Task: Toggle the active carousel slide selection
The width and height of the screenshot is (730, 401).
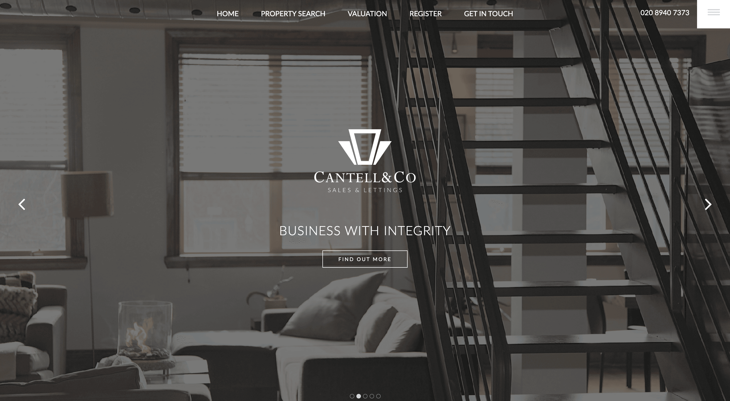Action: coord(358,396)
